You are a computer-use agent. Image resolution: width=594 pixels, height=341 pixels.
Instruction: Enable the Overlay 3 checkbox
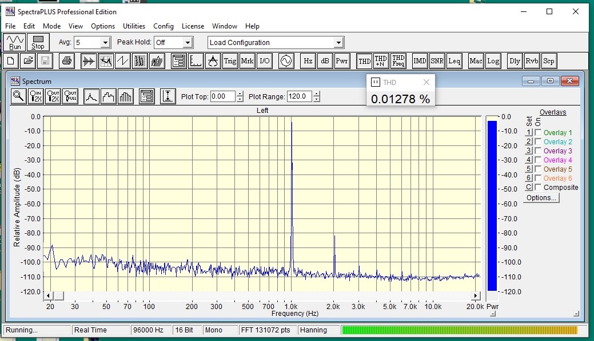pyautogui.click(x=538, y=151)
